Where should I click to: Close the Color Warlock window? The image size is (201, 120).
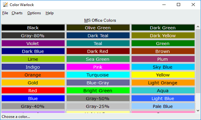[193, 5]
